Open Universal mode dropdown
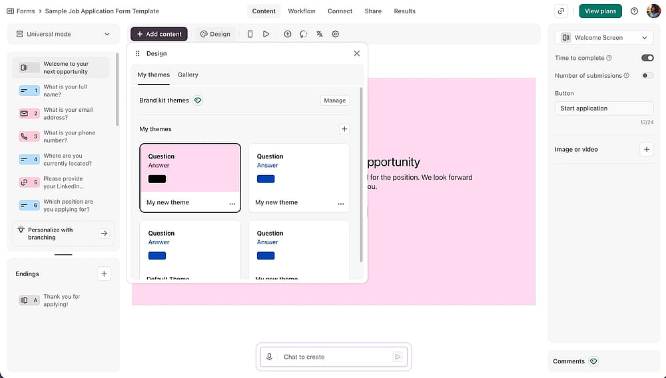This screenshot has height=378, width=666. [63, 34]
